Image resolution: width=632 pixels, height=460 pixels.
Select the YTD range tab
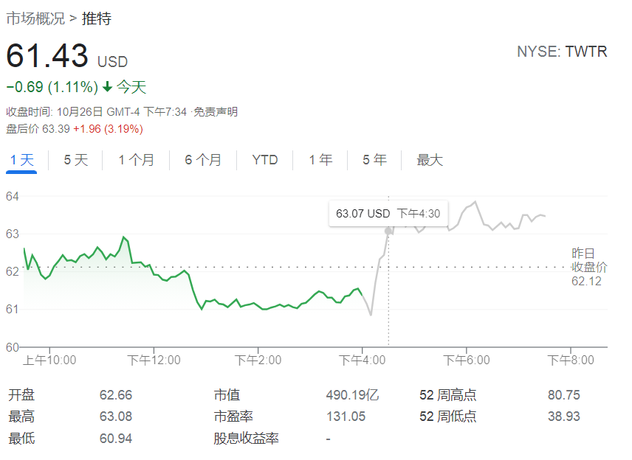point(265,160)
